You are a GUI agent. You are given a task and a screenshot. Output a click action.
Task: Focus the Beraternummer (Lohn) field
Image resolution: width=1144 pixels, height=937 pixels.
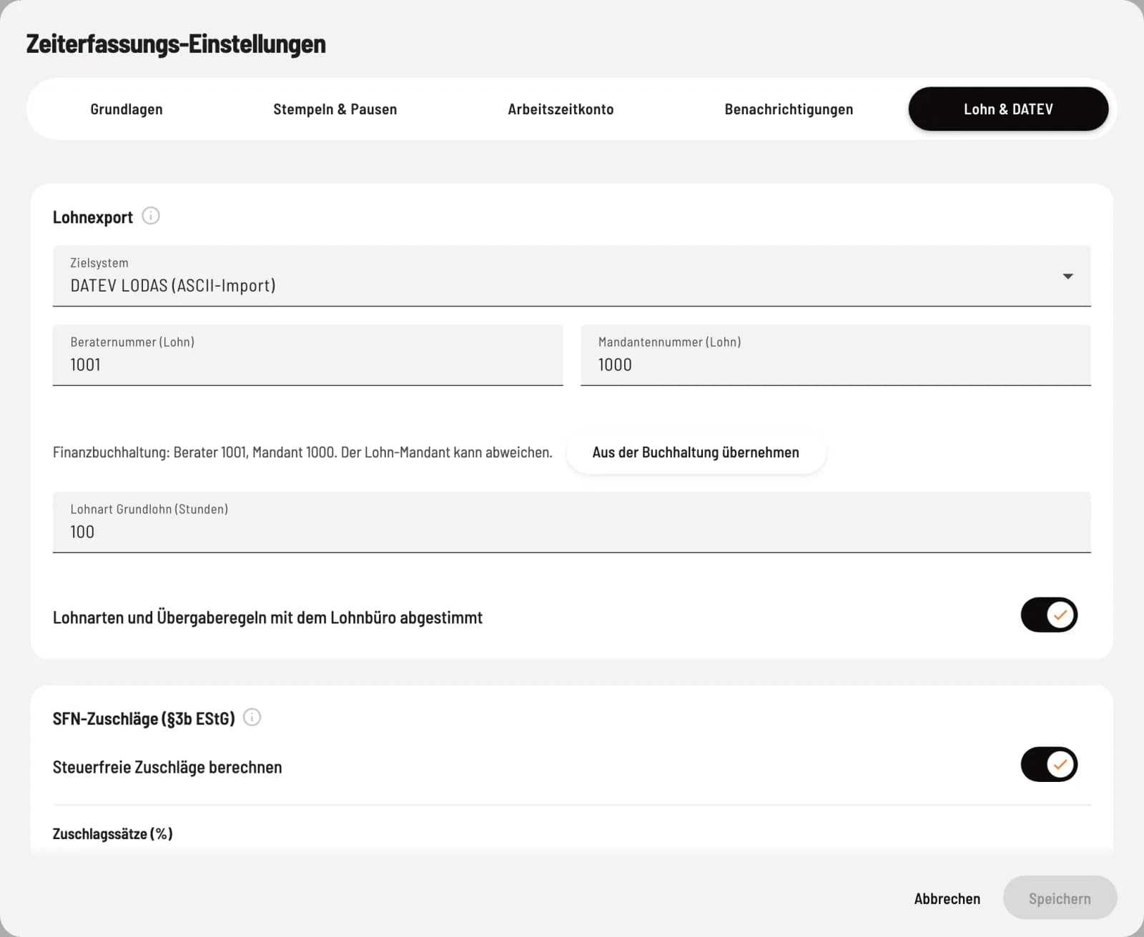coord(307,355)
